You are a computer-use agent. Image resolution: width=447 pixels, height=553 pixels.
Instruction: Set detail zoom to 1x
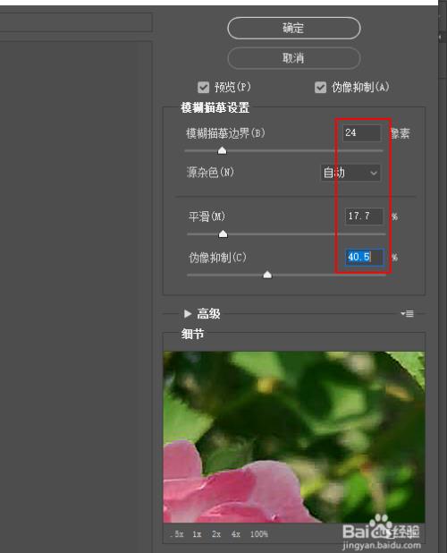pyautogui.click(x=197, y=534)
